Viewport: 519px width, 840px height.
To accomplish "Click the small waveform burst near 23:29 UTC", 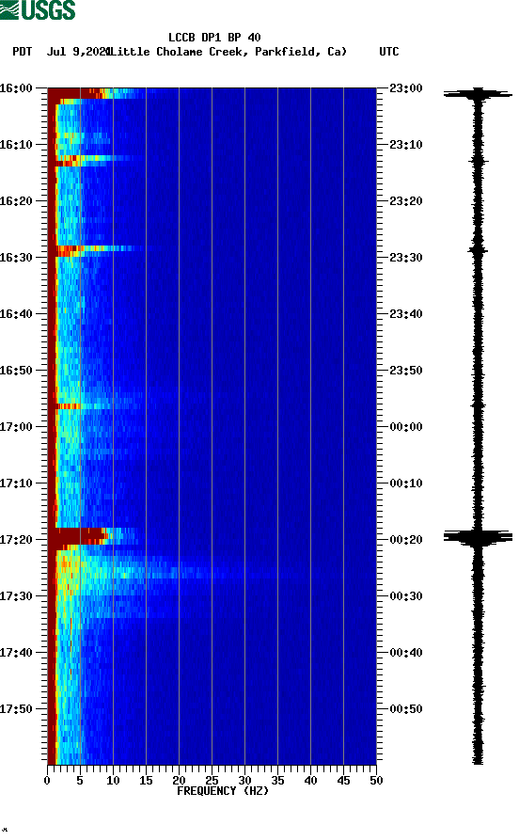I will coord(478,249).
